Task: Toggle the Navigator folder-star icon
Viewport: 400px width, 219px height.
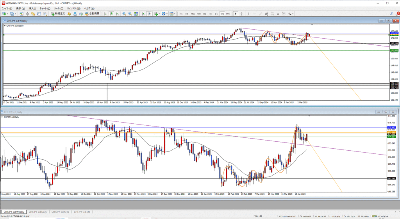Action: tap(33, 14)
